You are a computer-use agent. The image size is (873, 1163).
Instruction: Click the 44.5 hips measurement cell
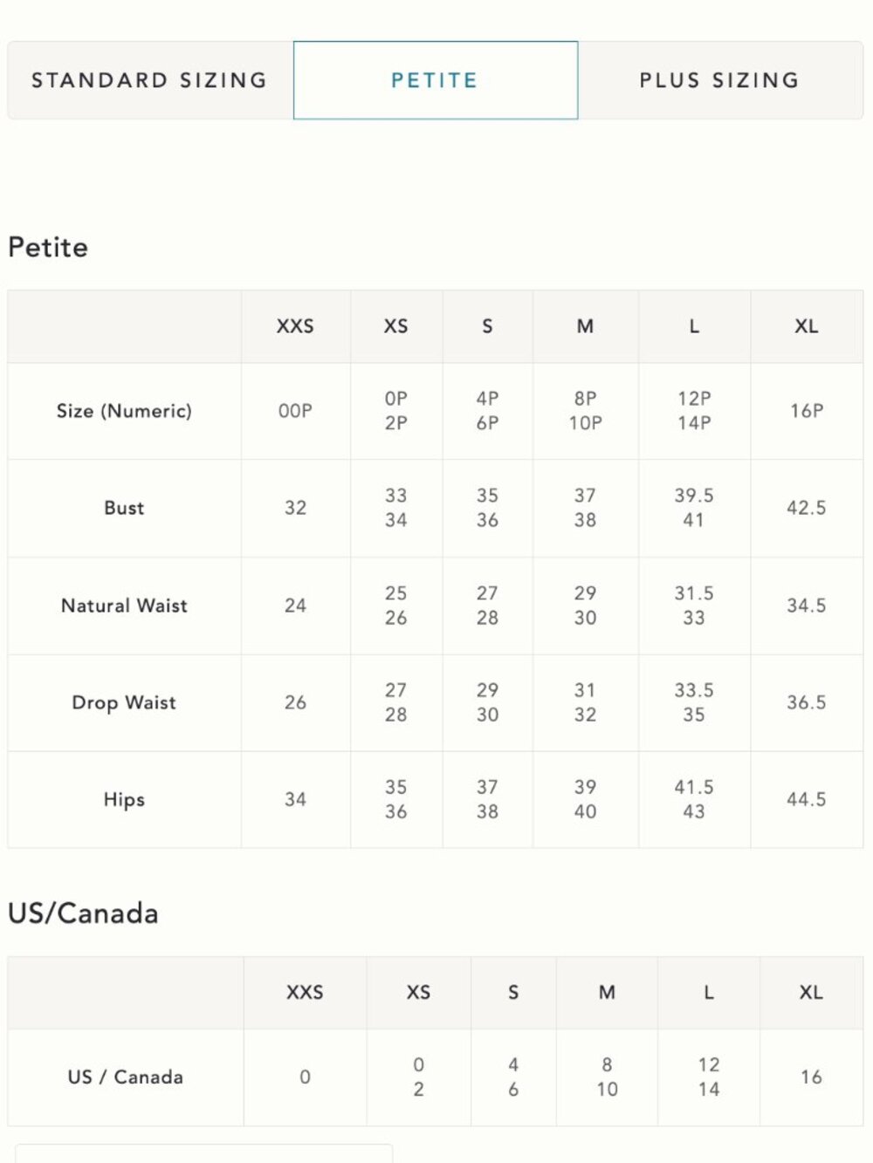(x=807, y=799)
